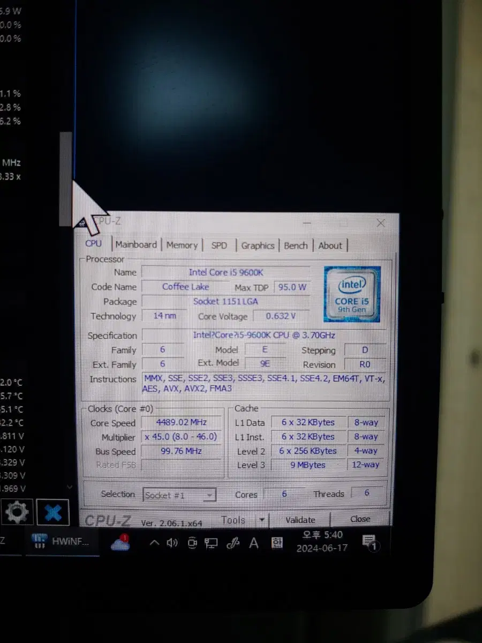Grab the HWiNFO vertical scrollbar thumb

[x=65, y=179]
